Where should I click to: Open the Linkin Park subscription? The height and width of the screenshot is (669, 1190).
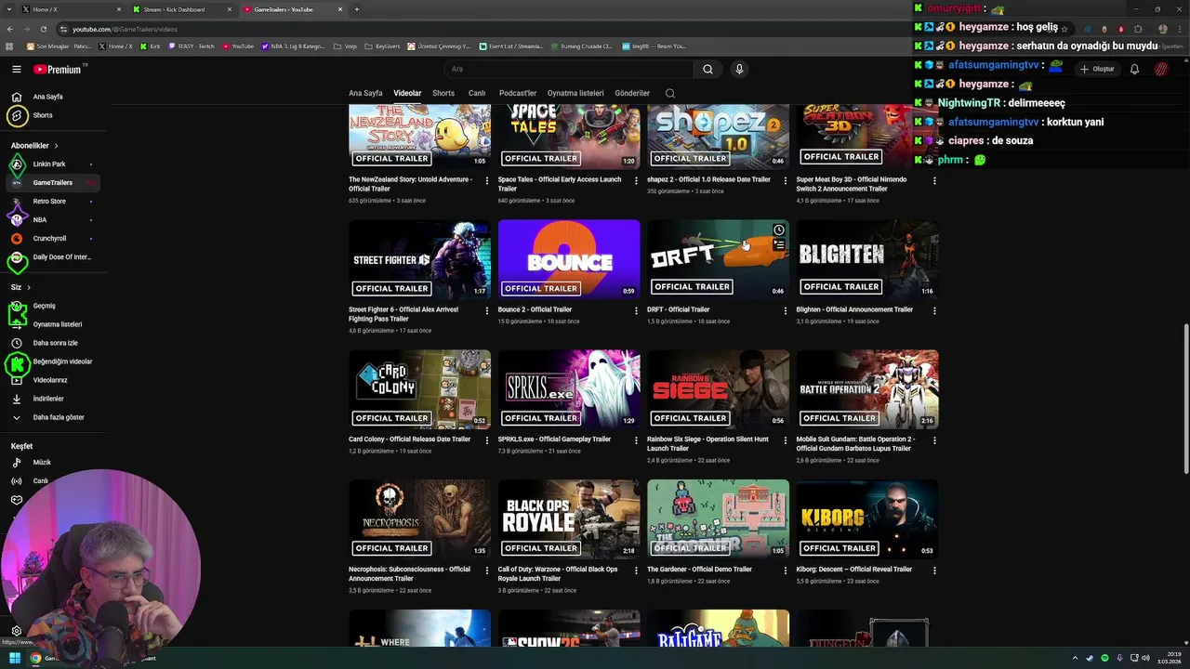point(51,164)
